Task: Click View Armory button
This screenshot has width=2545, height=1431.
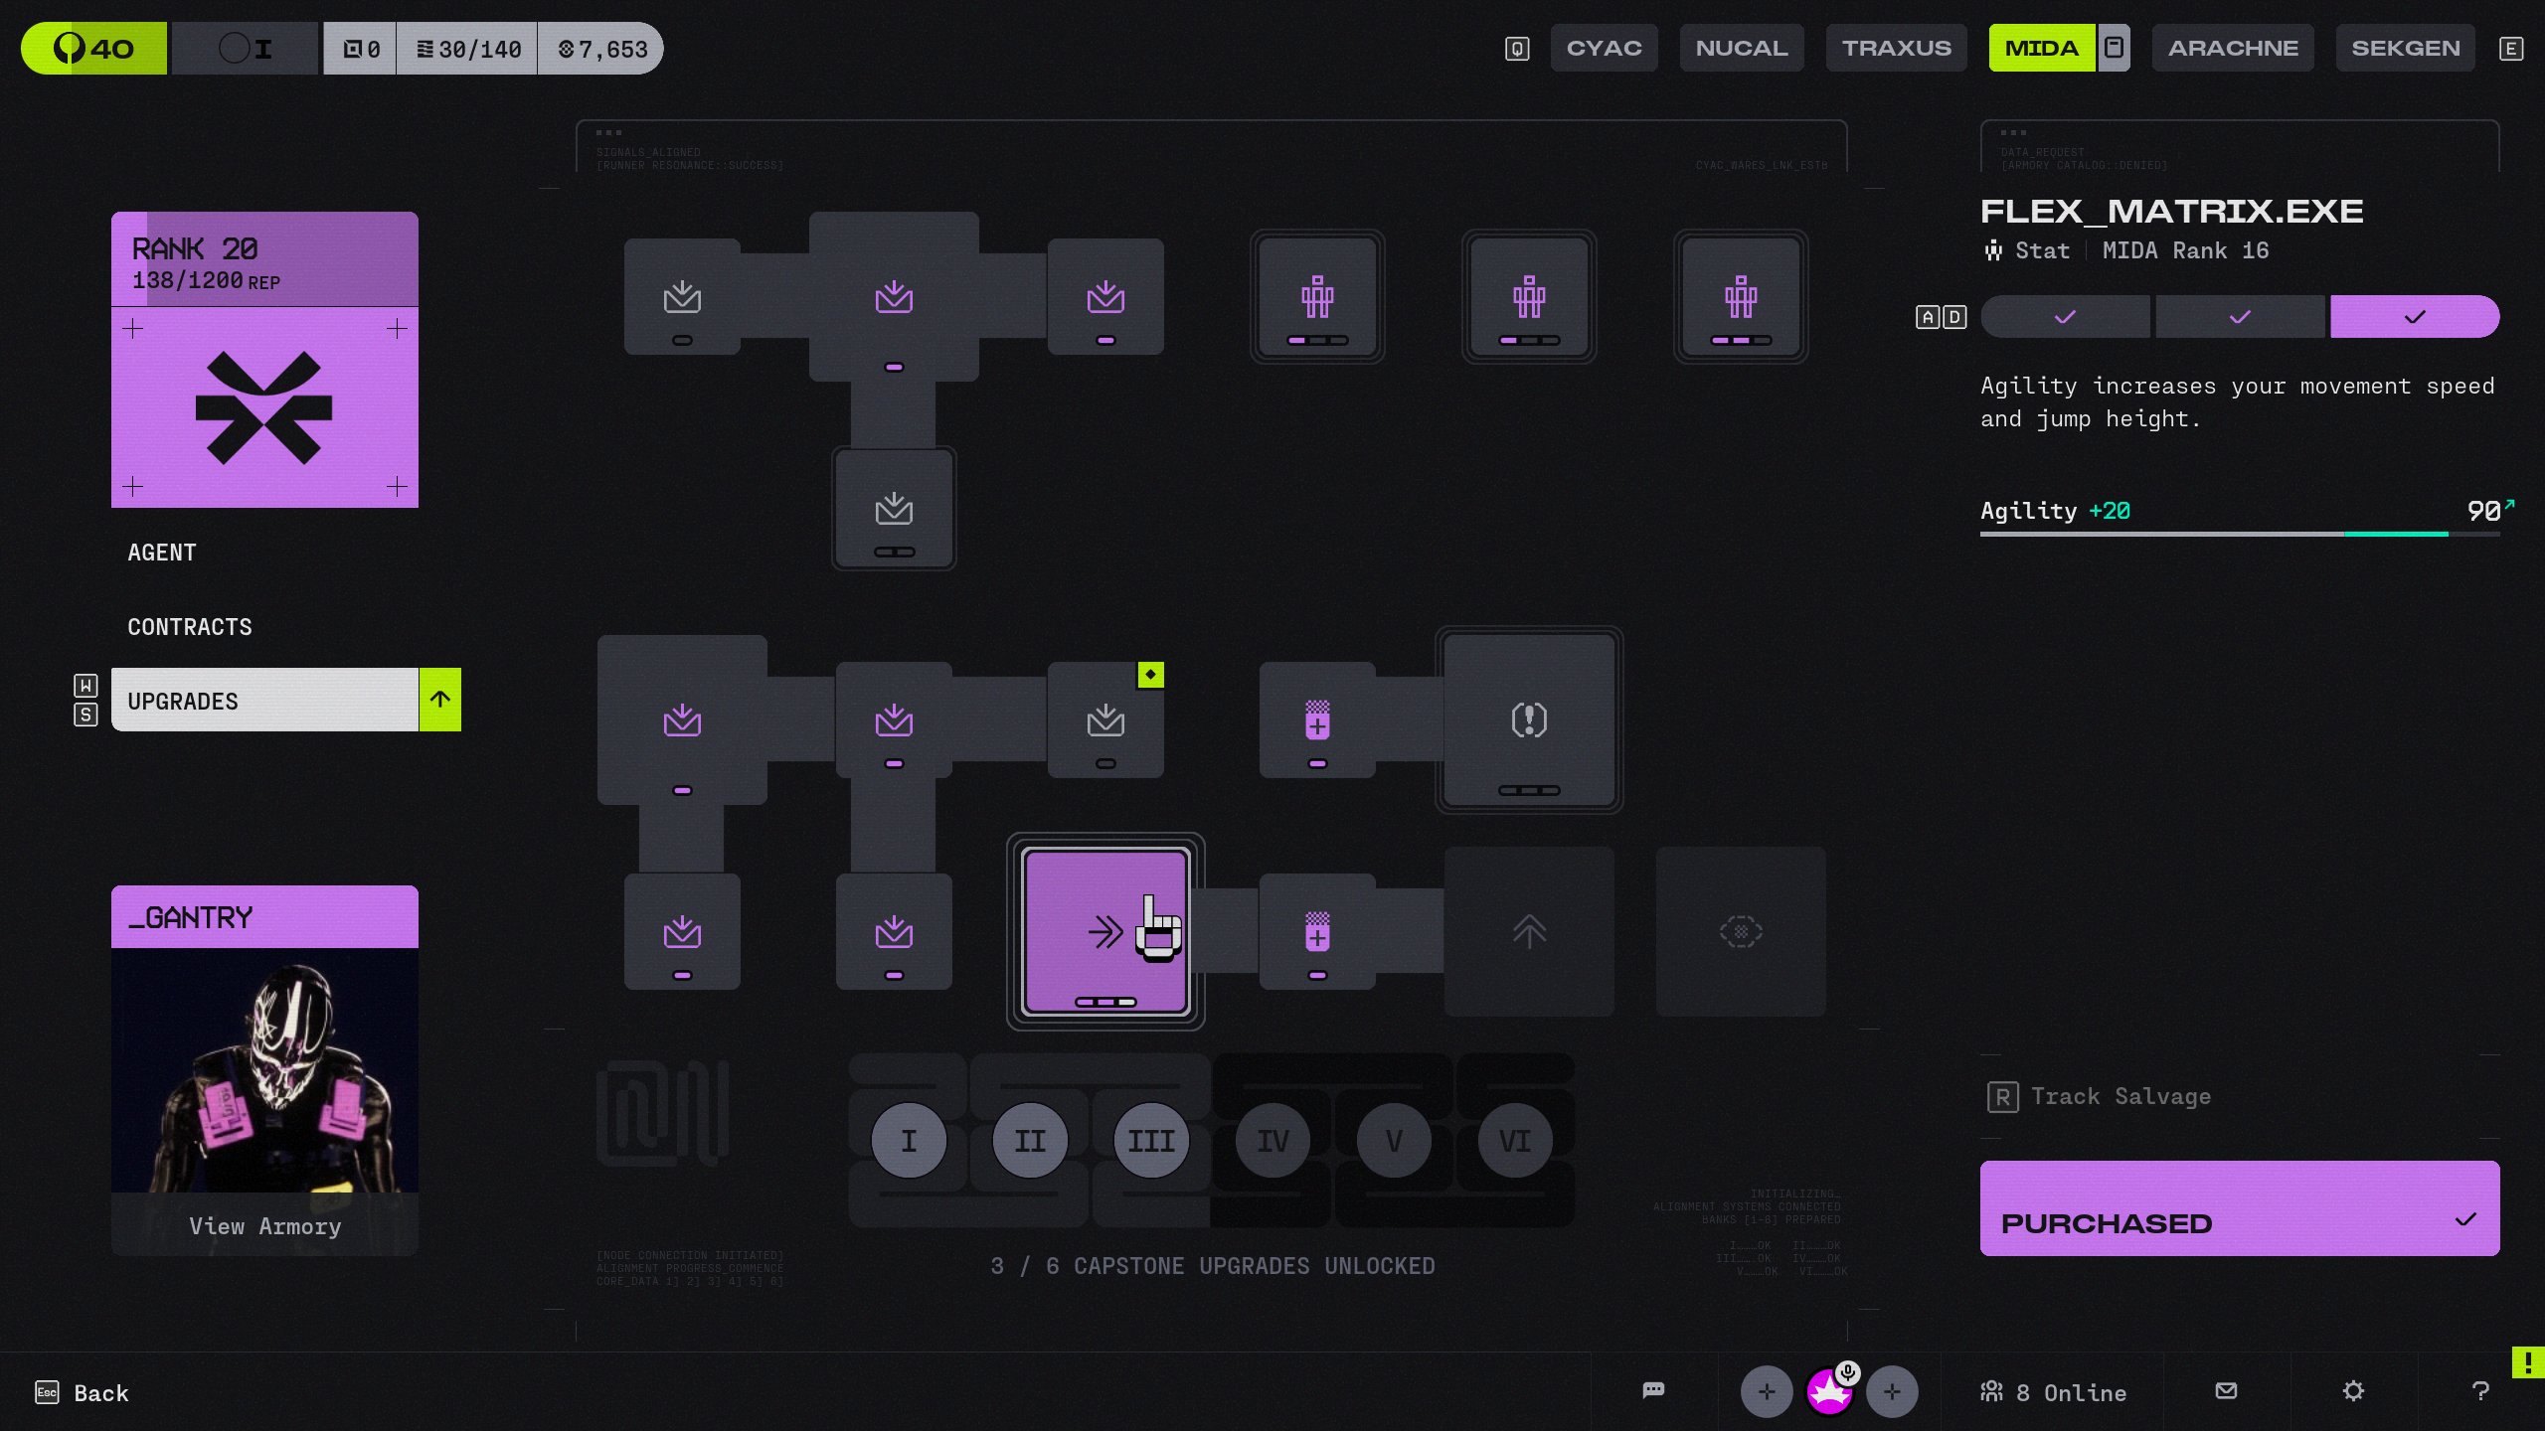Action: point(264,1226)
